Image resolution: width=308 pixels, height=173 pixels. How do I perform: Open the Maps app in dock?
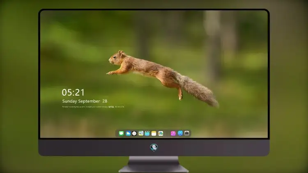[x=140, y=133]
